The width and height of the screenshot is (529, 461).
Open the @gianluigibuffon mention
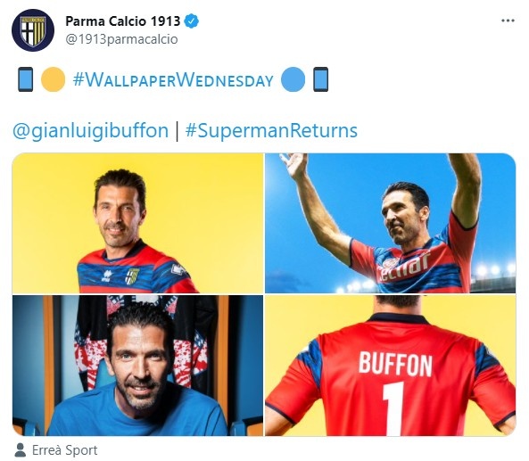(90, 130)
